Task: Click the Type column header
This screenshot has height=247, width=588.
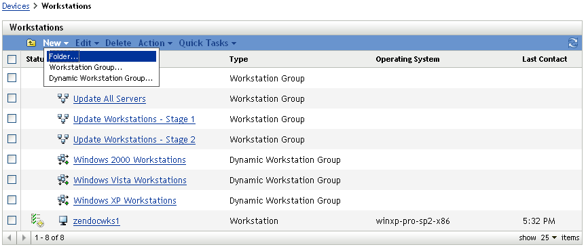Action: [238, 59]
